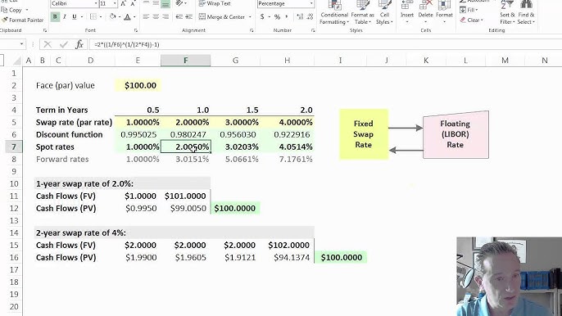Click the Font Color letter A
Image resolution: width=562 pixels, height=316 pixels.
point(127,17)
